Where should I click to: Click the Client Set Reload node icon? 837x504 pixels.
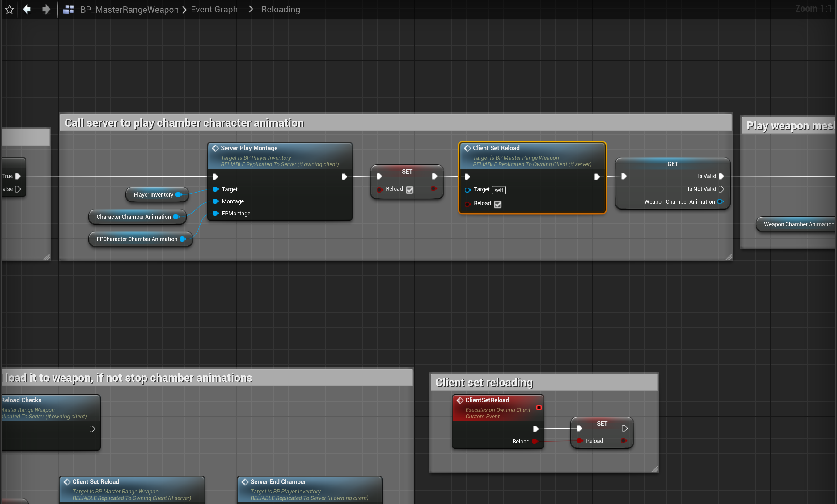point(467,148)
